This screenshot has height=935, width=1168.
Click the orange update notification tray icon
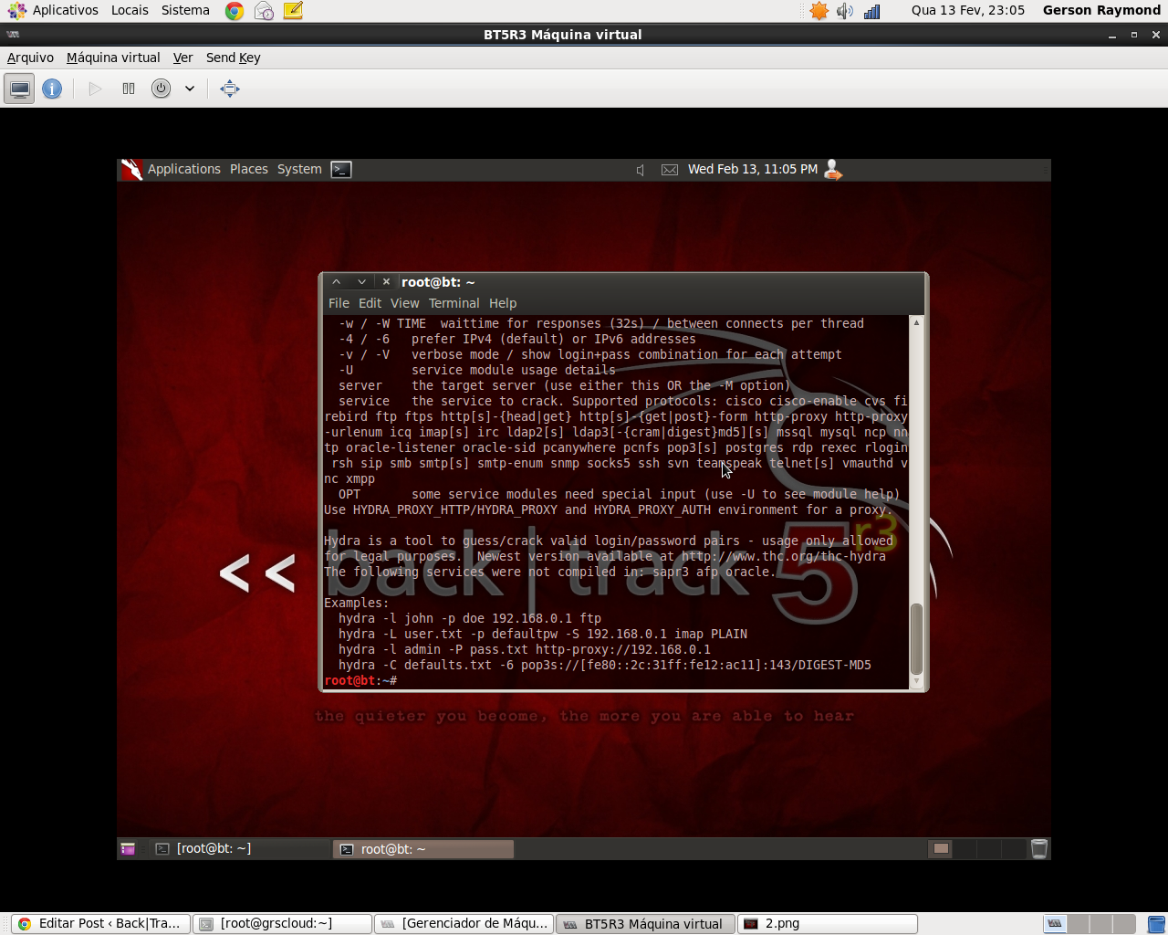(x=819, y=11)
